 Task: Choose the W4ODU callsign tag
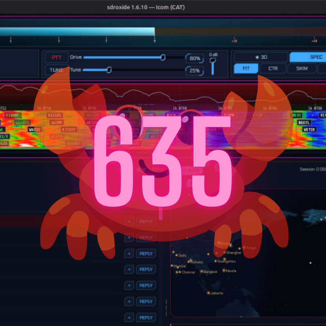point(35,129)
